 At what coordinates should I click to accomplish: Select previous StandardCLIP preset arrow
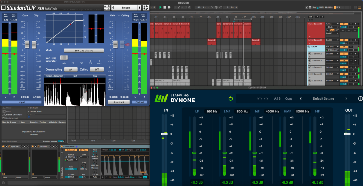tap(113, 8)
